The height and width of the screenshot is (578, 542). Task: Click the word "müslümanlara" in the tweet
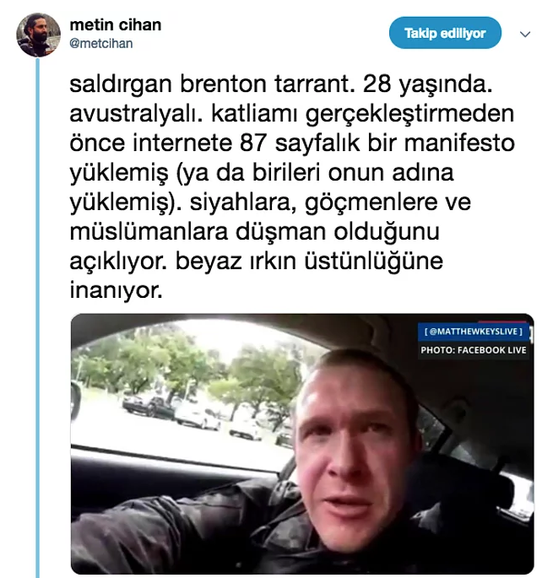pyautogui.click(x=149, y=232)
